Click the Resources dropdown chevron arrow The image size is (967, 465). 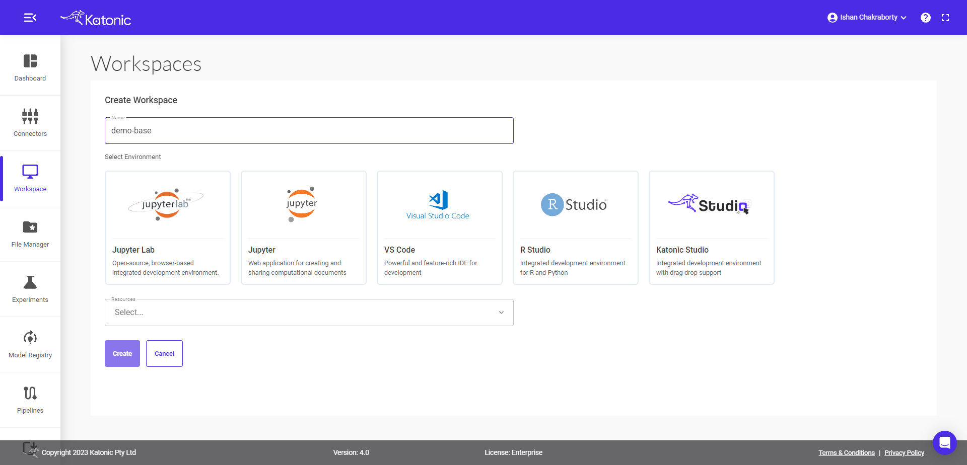click(501, 313)
